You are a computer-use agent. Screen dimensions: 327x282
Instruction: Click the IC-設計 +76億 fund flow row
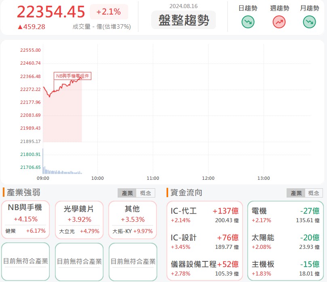point(205,242)
